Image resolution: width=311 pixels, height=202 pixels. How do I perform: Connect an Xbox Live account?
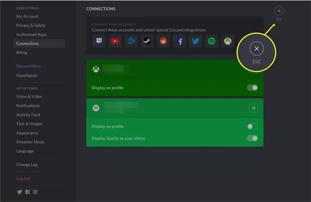[228, 41]
